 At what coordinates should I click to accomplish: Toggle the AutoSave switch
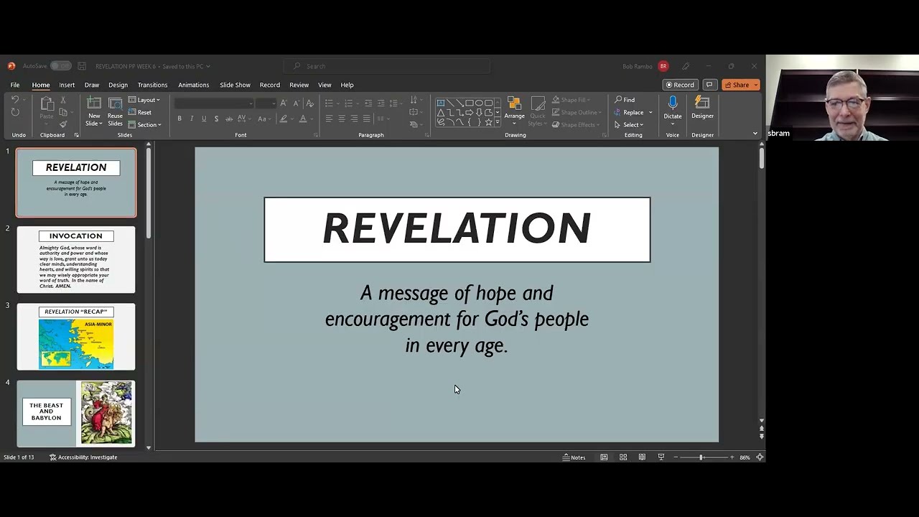coord(60,66)
